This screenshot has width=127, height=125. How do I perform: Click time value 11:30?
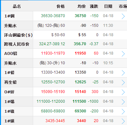pyautogui.click(x=108, y=26)
